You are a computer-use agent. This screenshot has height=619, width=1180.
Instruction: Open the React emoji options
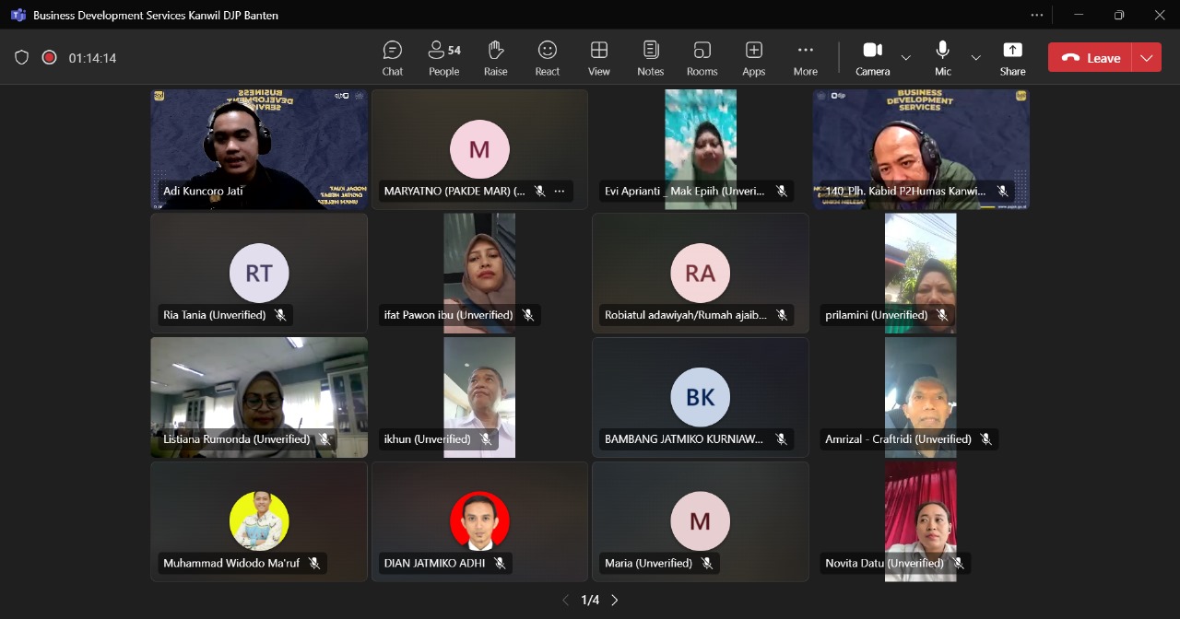click(548, 58)
